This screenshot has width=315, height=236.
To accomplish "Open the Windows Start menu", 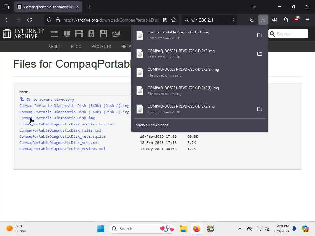I will click(x=101, y=229).
